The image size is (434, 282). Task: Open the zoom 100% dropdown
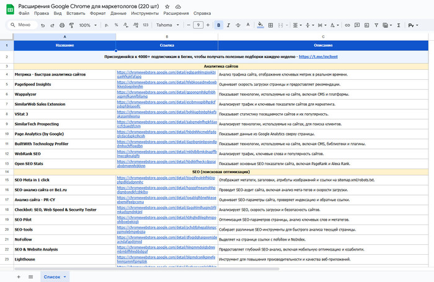87,25
